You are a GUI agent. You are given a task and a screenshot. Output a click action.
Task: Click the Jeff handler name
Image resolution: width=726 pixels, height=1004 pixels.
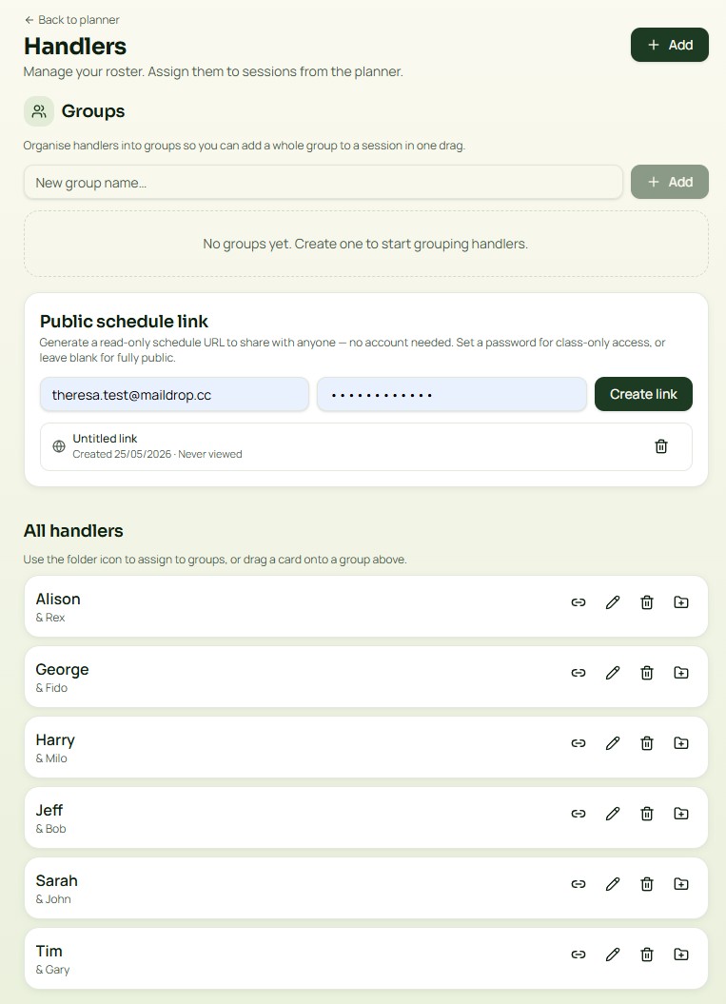49,810
